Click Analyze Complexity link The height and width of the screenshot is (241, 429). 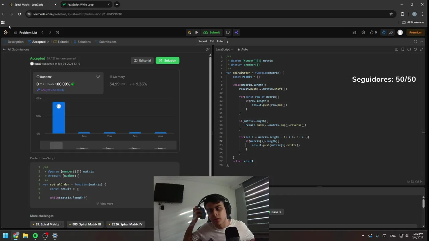pyautogui.click(x=51, y=90)
